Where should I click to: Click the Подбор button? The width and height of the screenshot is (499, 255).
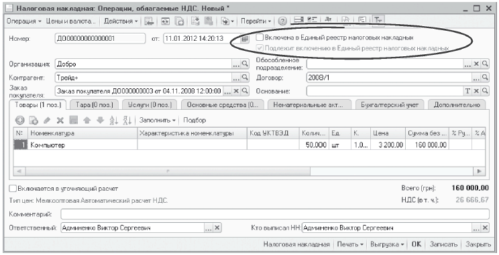pos(195,120)
